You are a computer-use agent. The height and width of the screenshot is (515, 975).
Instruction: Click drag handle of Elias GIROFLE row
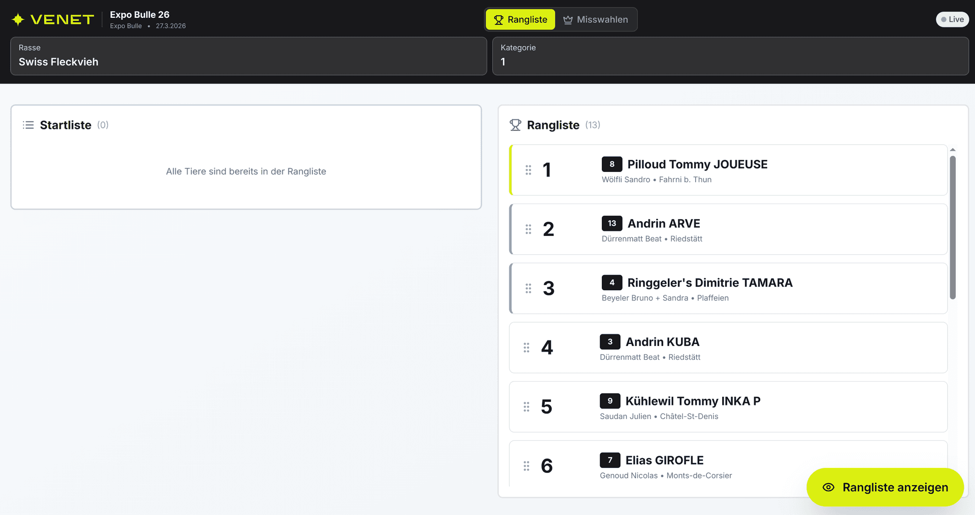(526, 466)
